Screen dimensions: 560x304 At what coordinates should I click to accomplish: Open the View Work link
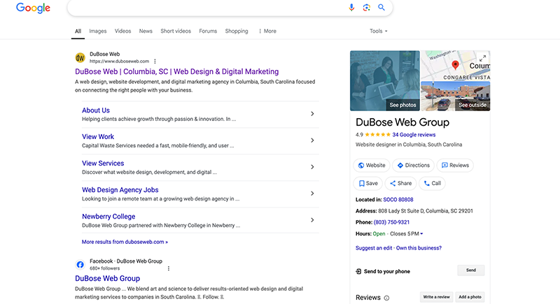[x=98, y=137]
